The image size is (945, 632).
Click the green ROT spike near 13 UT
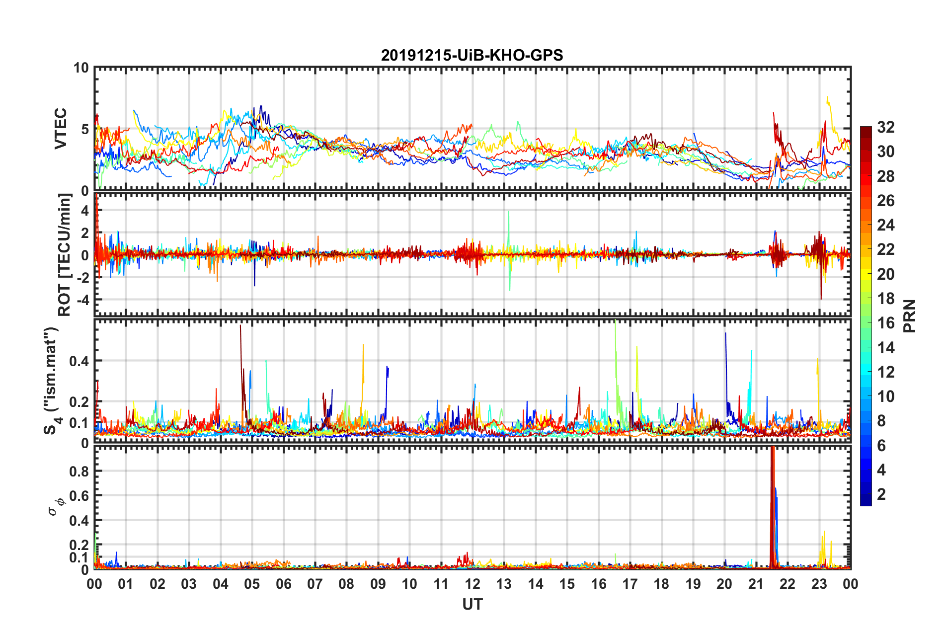coord(509,251)
